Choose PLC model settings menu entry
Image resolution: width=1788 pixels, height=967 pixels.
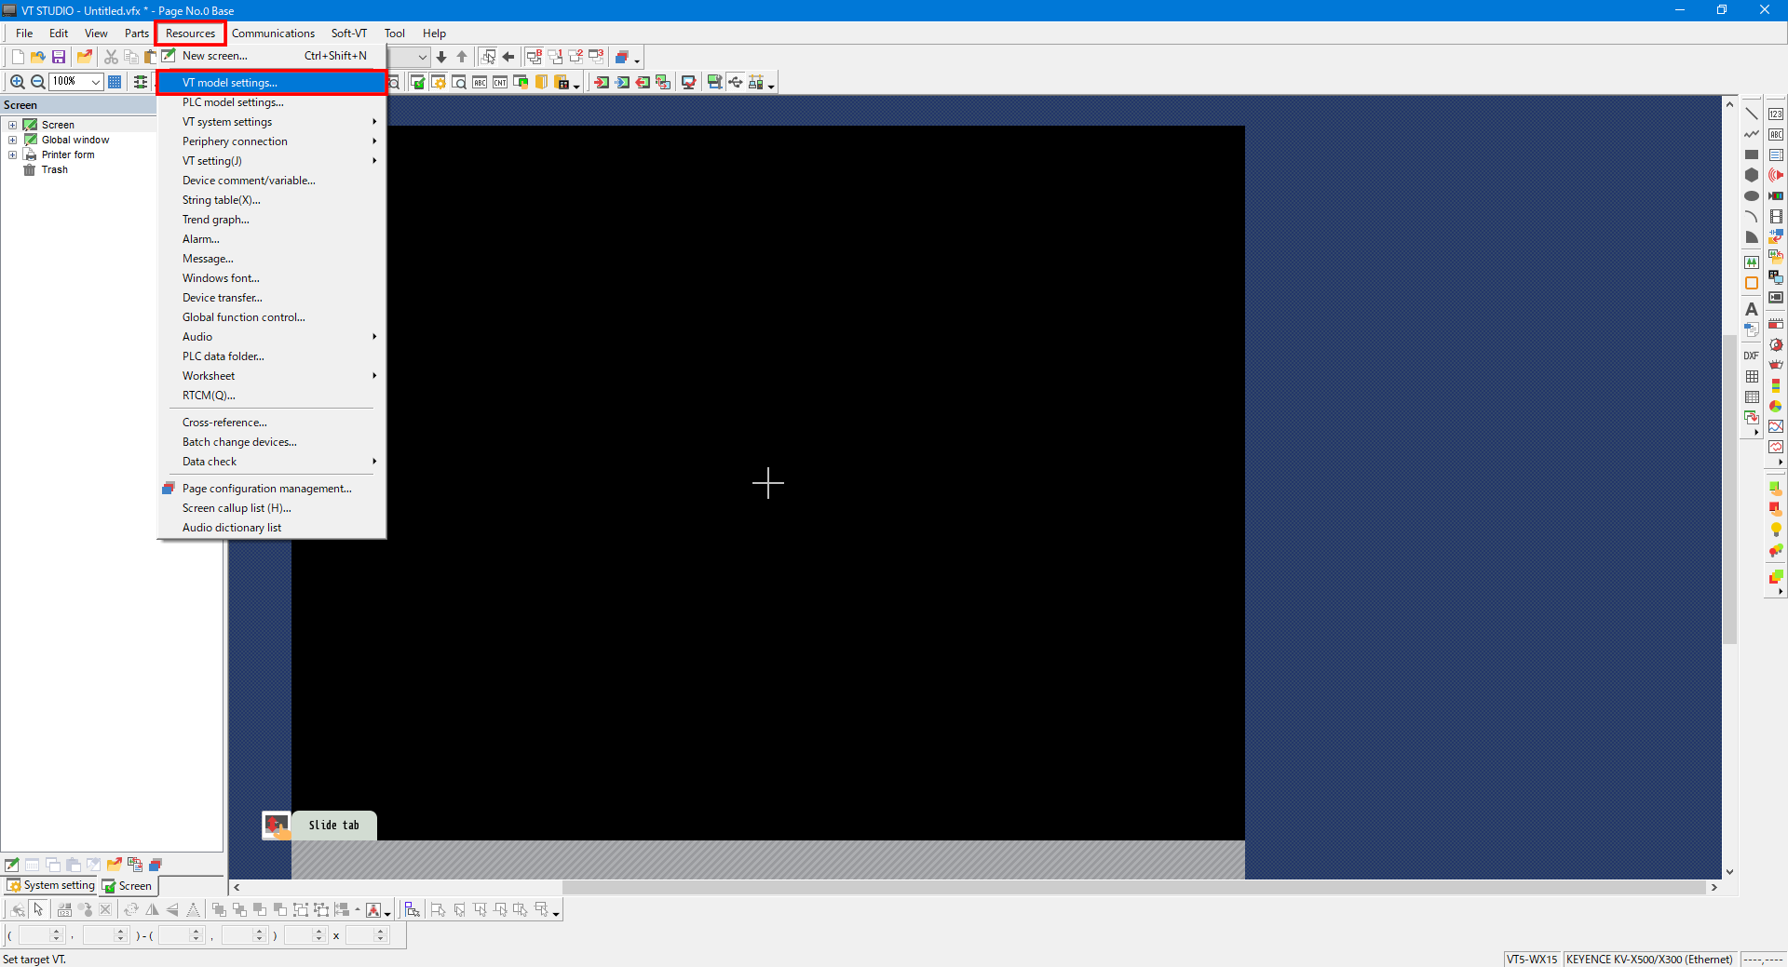(x=233, y=102)
